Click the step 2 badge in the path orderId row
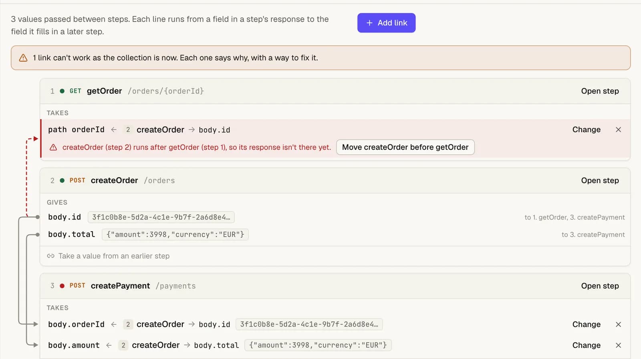The width and height of the screenshot is (641, 359). (128, 130)
